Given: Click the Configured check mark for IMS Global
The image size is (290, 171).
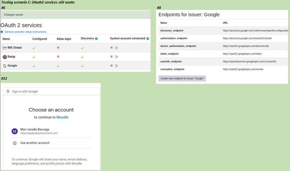Looking at the screenshot, I should coord(34,48).
